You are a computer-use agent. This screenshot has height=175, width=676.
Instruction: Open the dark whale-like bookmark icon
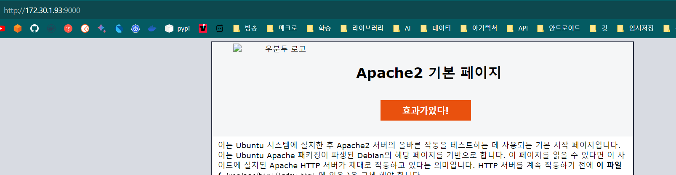click(x=51, y=28)
